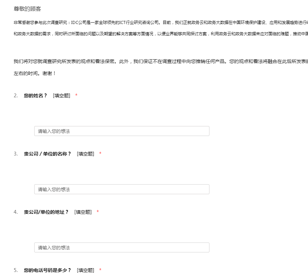Focus the 贵公司 / 单位的名称 text box
Screen dimensions: 308x274
click(121, 189)
